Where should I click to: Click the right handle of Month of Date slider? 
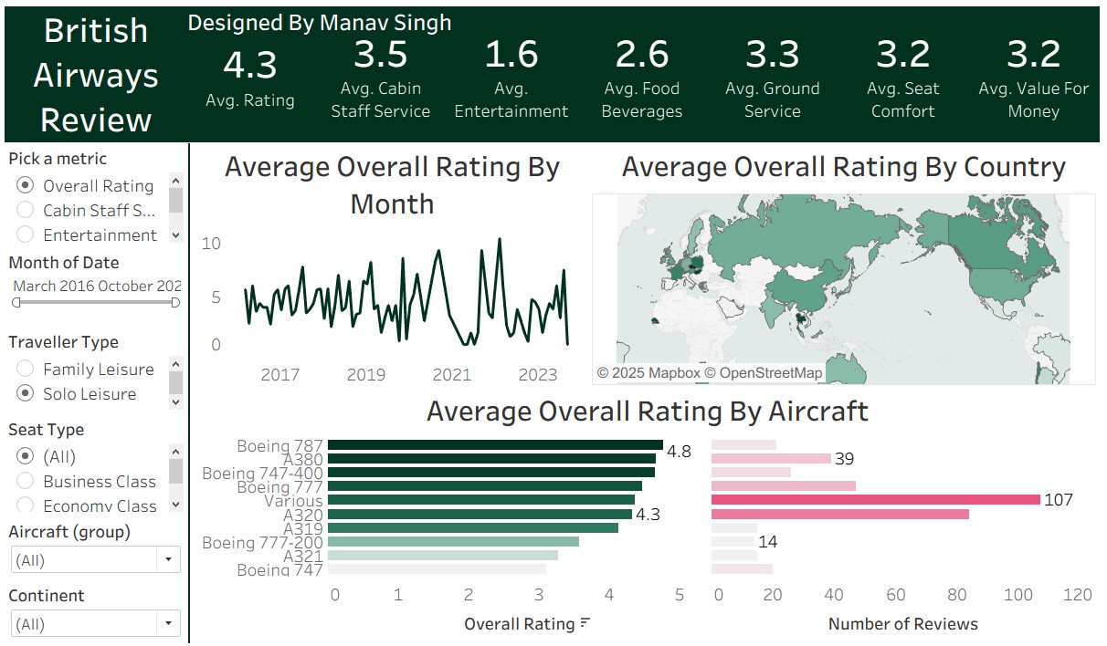175,302
